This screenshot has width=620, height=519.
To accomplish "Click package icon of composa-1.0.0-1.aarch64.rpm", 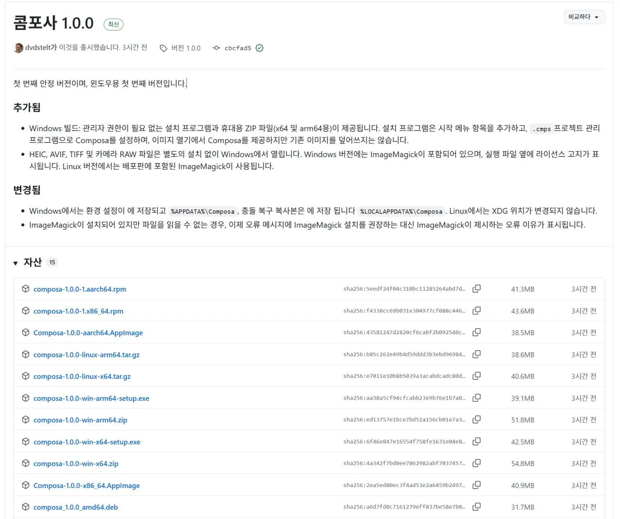I will click(26, 289).
